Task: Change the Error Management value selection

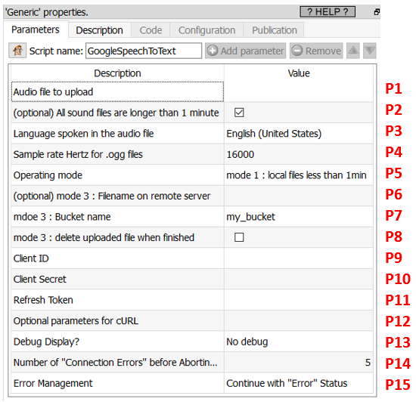Action: 299,383
